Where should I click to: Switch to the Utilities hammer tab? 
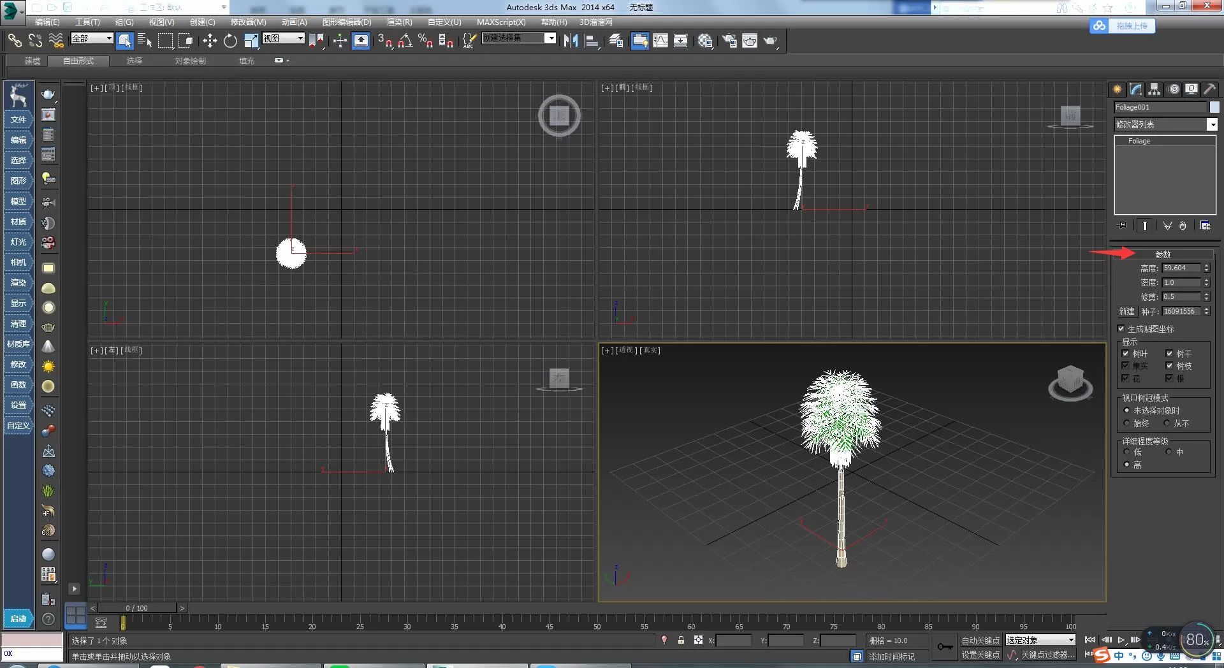[1210, 89]
